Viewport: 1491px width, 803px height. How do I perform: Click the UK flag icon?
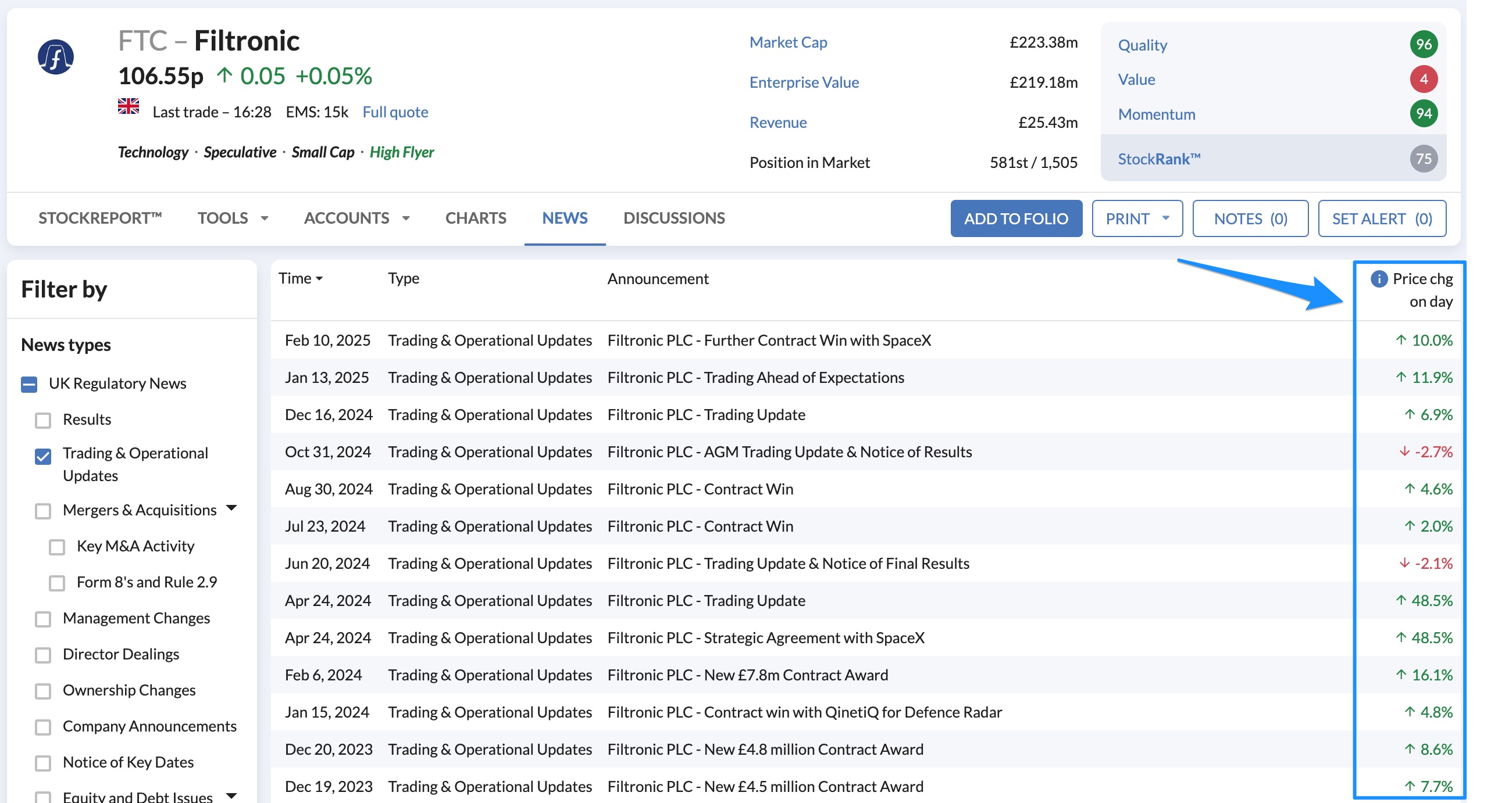(x=129, y=106)
